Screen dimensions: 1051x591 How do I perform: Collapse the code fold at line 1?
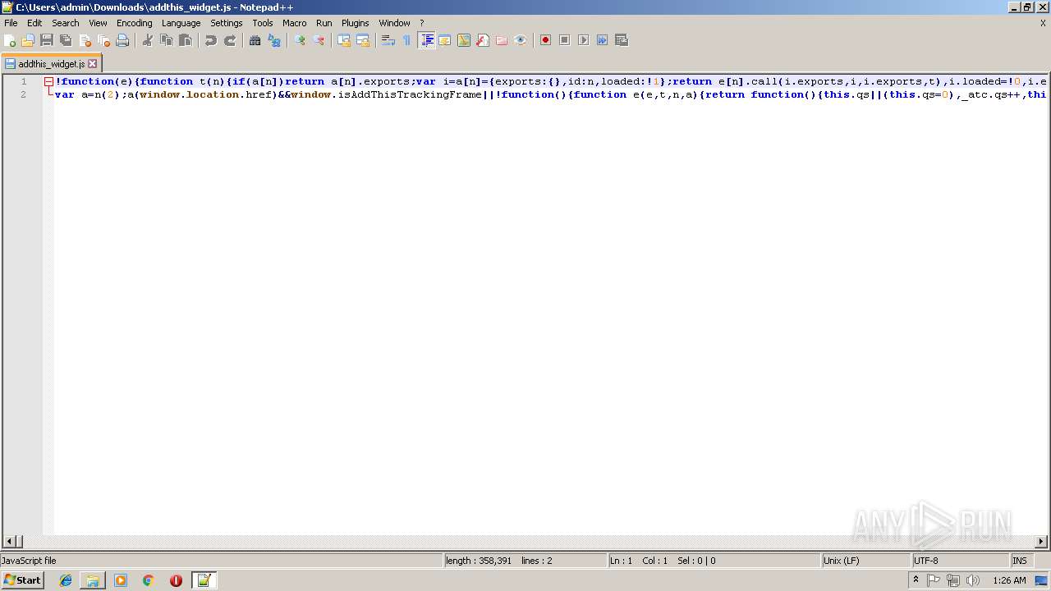coord(49,81)
